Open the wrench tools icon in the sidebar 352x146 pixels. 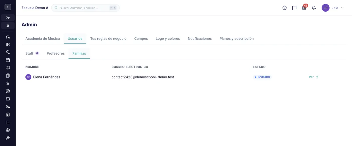(8, 138)
